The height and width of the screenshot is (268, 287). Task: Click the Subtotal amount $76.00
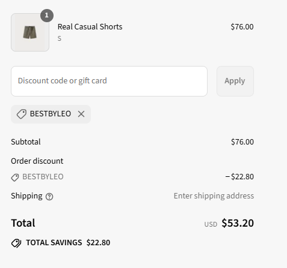pos(242,141)
